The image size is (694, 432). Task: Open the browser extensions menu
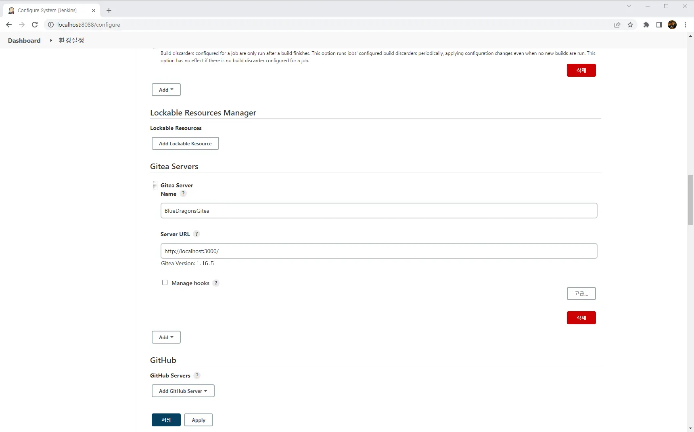pyautogui.click(x=646, y=25)
